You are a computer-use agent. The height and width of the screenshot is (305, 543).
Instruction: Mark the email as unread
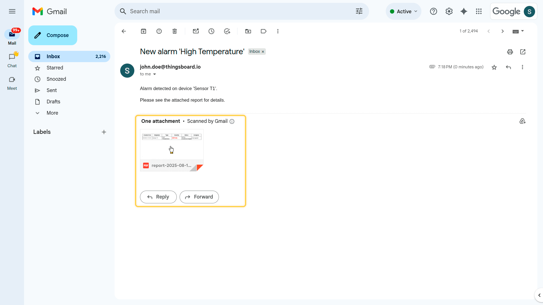[x=196, y=31]
